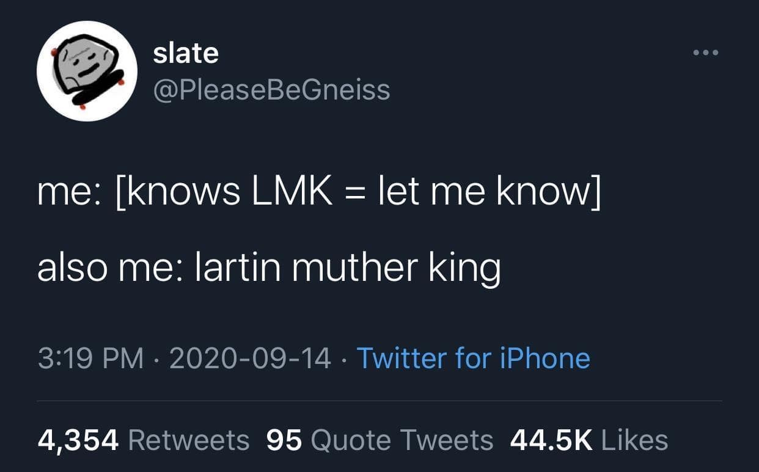Click slate's rock profile picture
Image resolution: width=759 pixels, height=472 pixels.
(87, 71)
